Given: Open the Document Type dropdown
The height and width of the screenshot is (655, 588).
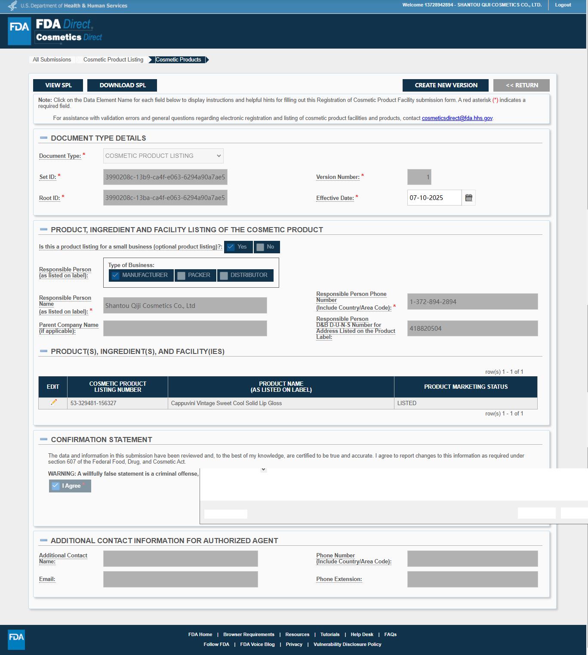Looking at the screenshot, I should 163,156.
